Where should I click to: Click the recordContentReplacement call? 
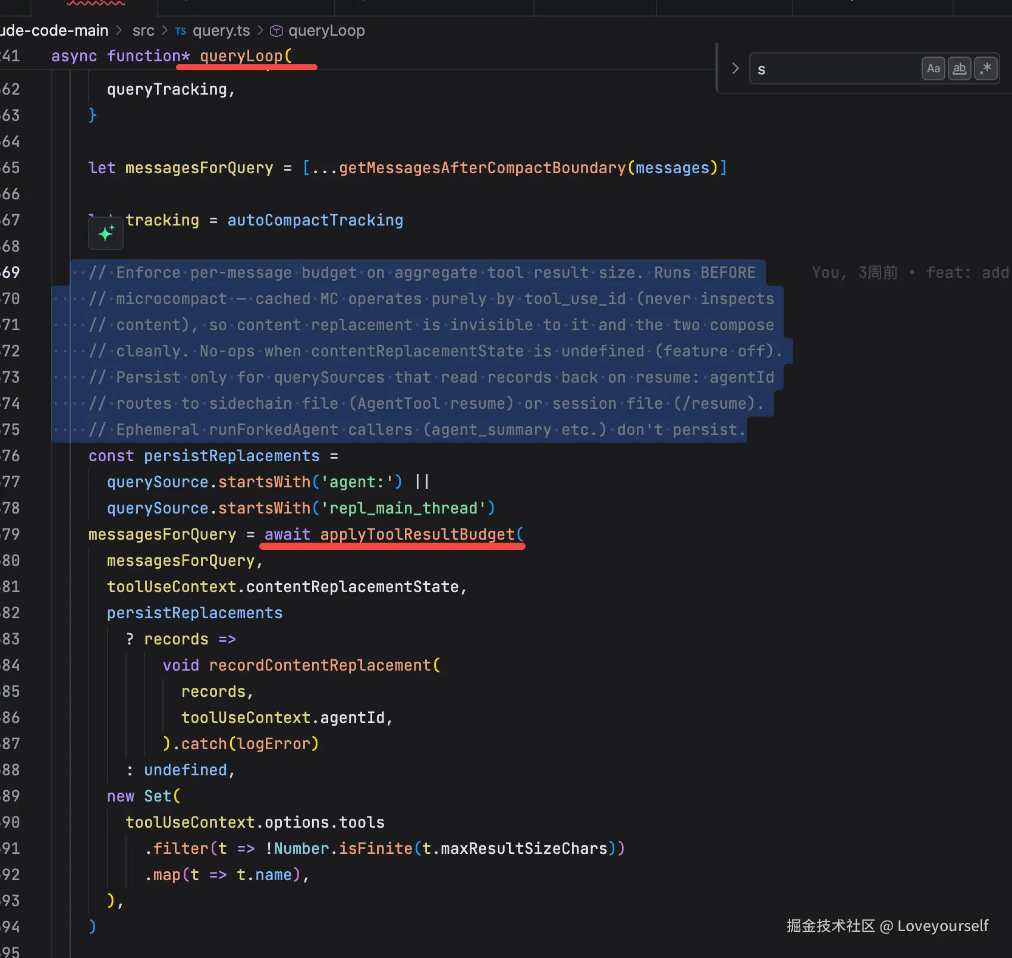point(320,665)
